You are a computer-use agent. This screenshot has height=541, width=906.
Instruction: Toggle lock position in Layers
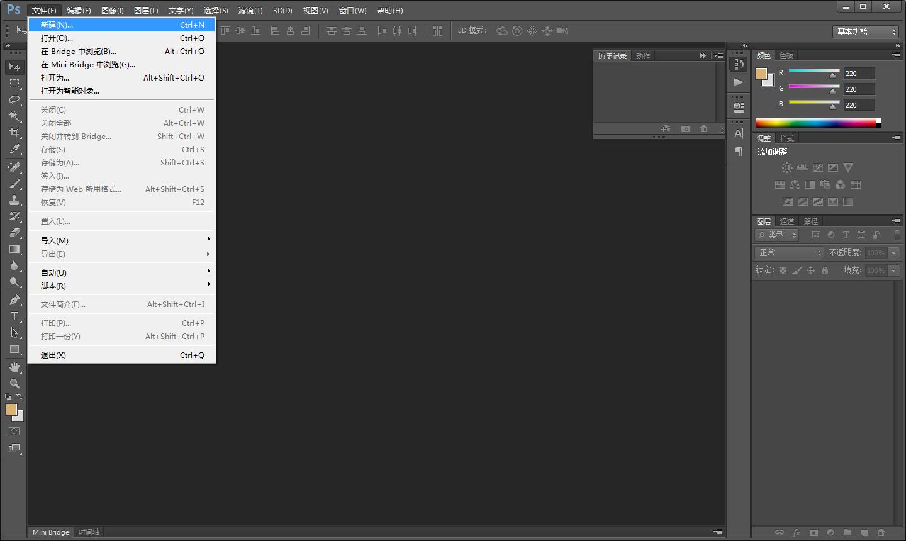pos(810,270)
